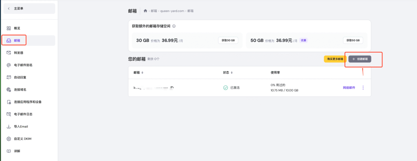Click 获取50 GB button

[353, 40]
